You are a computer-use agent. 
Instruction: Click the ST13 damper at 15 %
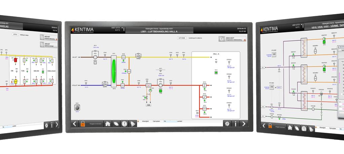tap(204, 85)
